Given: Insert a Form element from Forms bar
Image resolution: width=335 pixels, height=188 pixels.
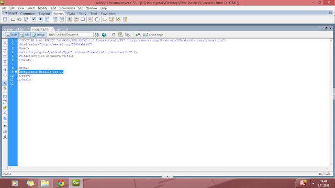Looking at the screenshot, I should pos(5,19).
